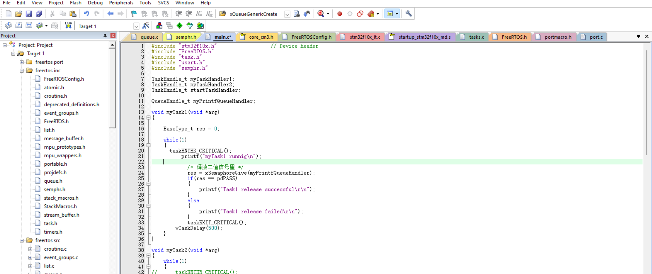This screenshot has height=274, width=652.
Task: Open Target 1 selection dropdown
Action: click(x=136, y=26)
